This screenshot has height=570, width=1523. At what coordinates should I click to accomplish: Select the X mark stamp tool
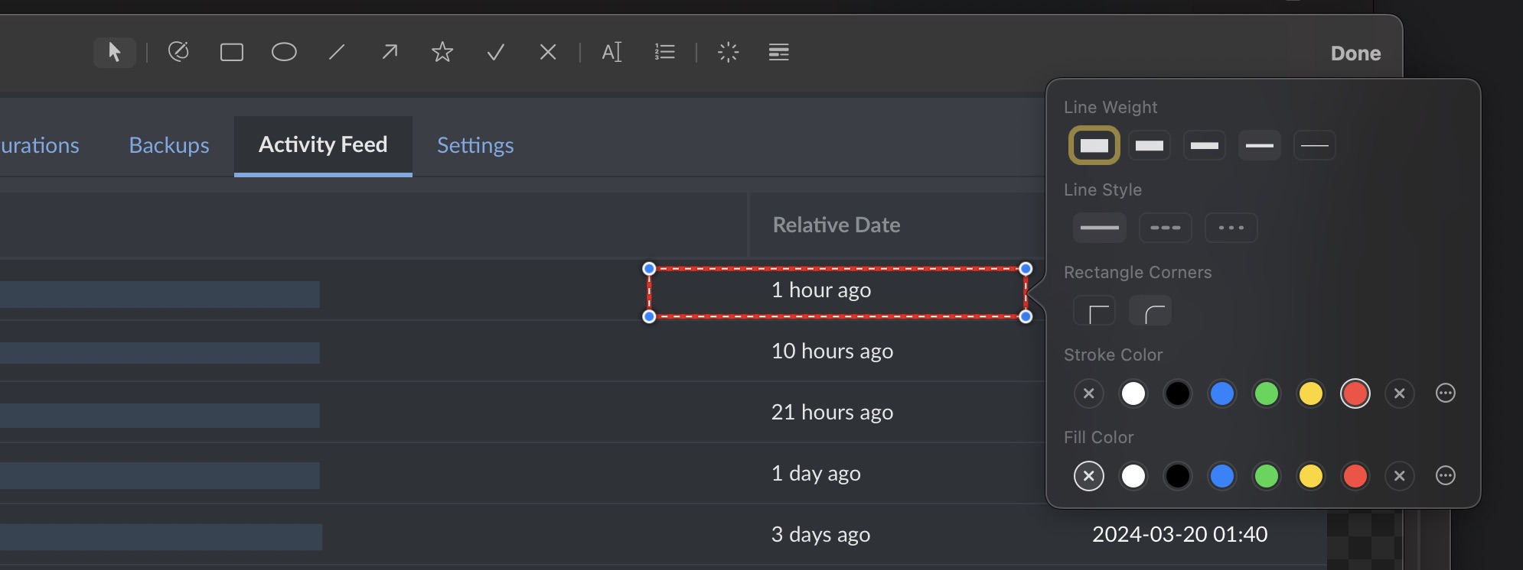[x=548, y=52]
